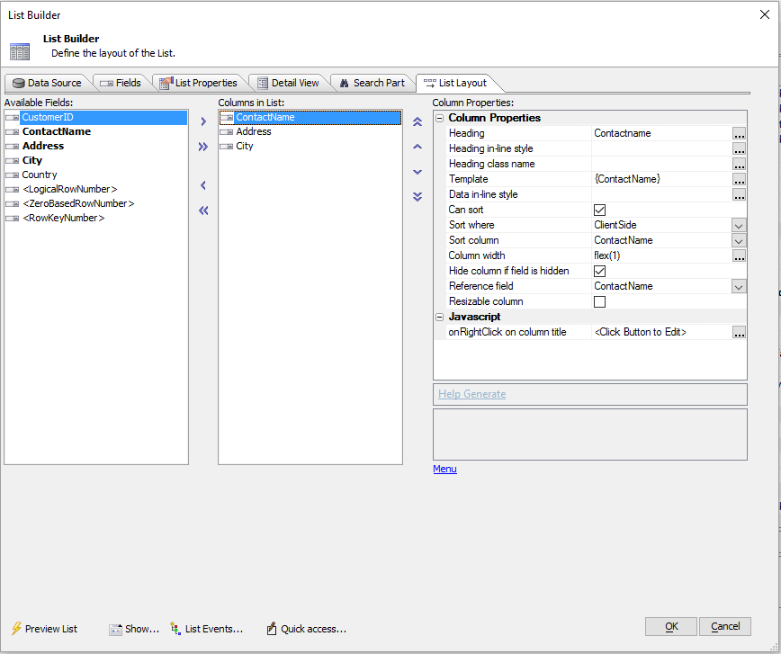
Task: Click the Cancel button
Action: (x=724, y=626)
